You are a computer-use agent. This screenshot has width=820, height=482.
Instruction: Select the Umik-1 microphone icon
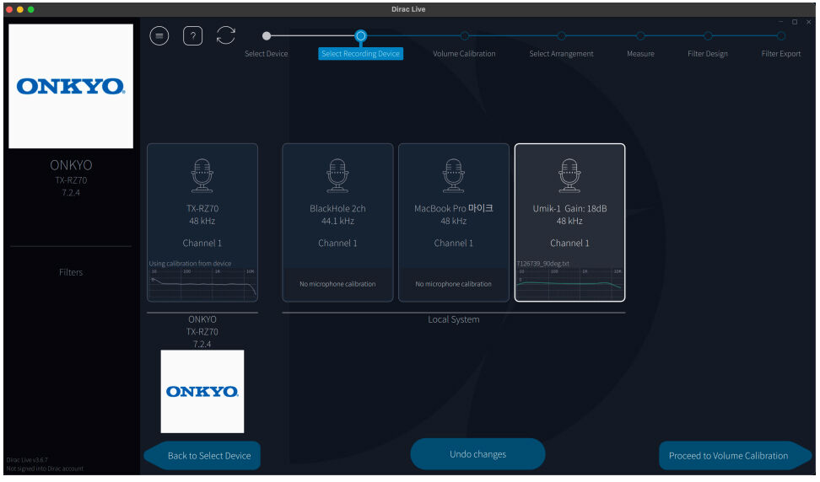[569, 175]
